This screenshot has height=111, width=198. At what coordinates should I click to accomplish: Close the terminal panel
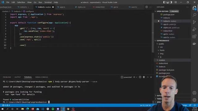[151, 77]
